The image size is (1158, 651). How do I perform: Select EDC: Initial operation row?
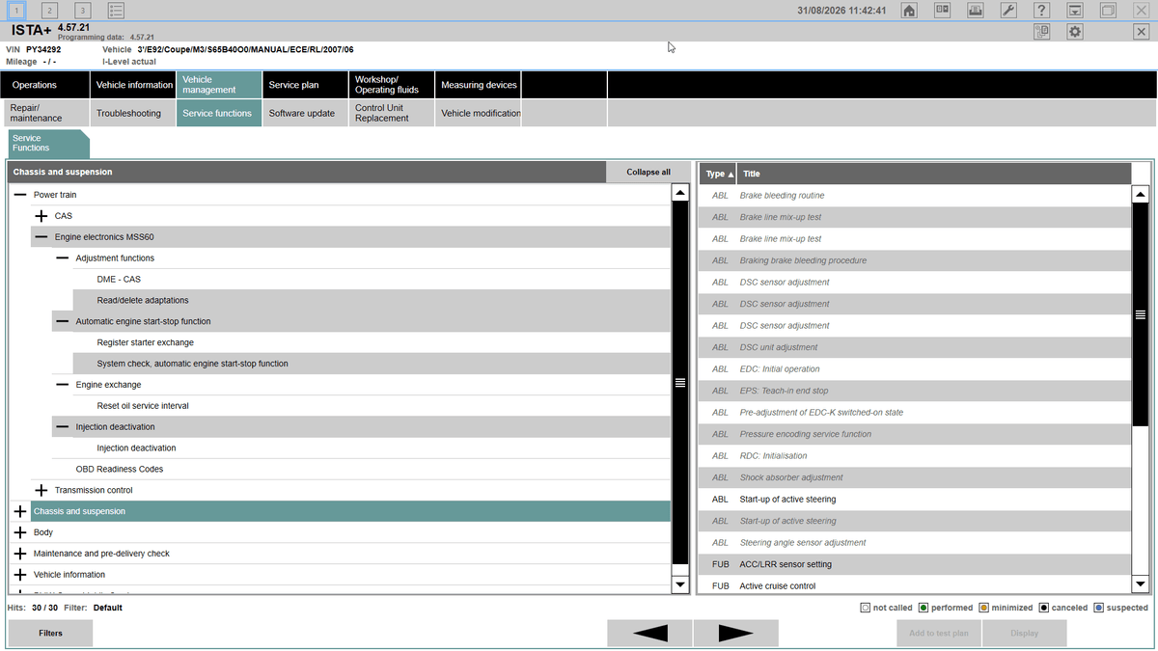[x=914, y=369]
